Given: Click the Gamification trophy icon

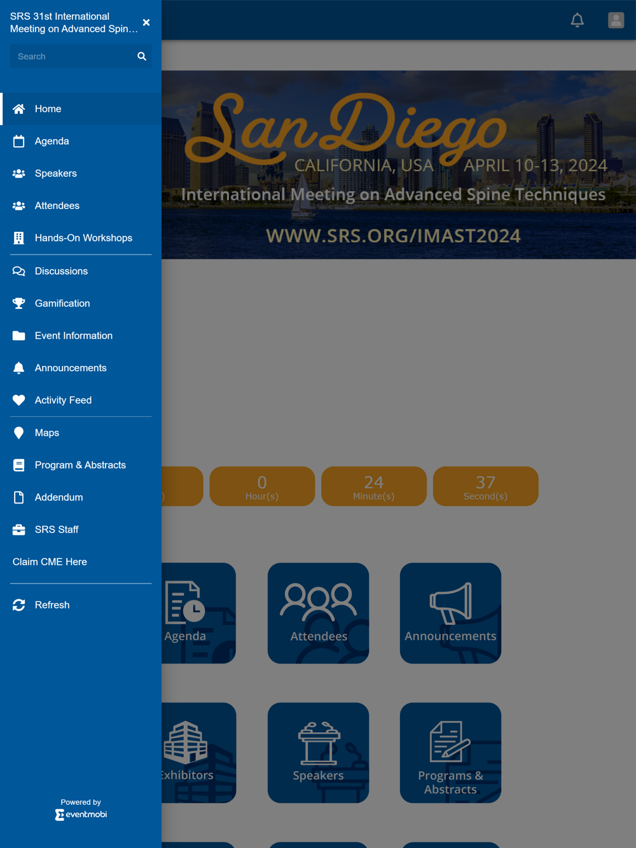Looking at the screenshot, I should [x=19, y=303].
